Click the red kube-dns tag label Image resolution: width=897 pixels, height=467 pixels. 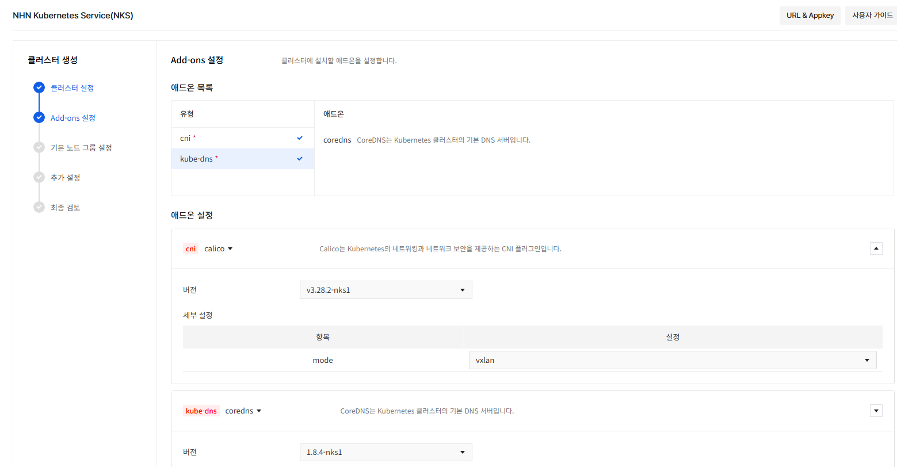[201, 411]
